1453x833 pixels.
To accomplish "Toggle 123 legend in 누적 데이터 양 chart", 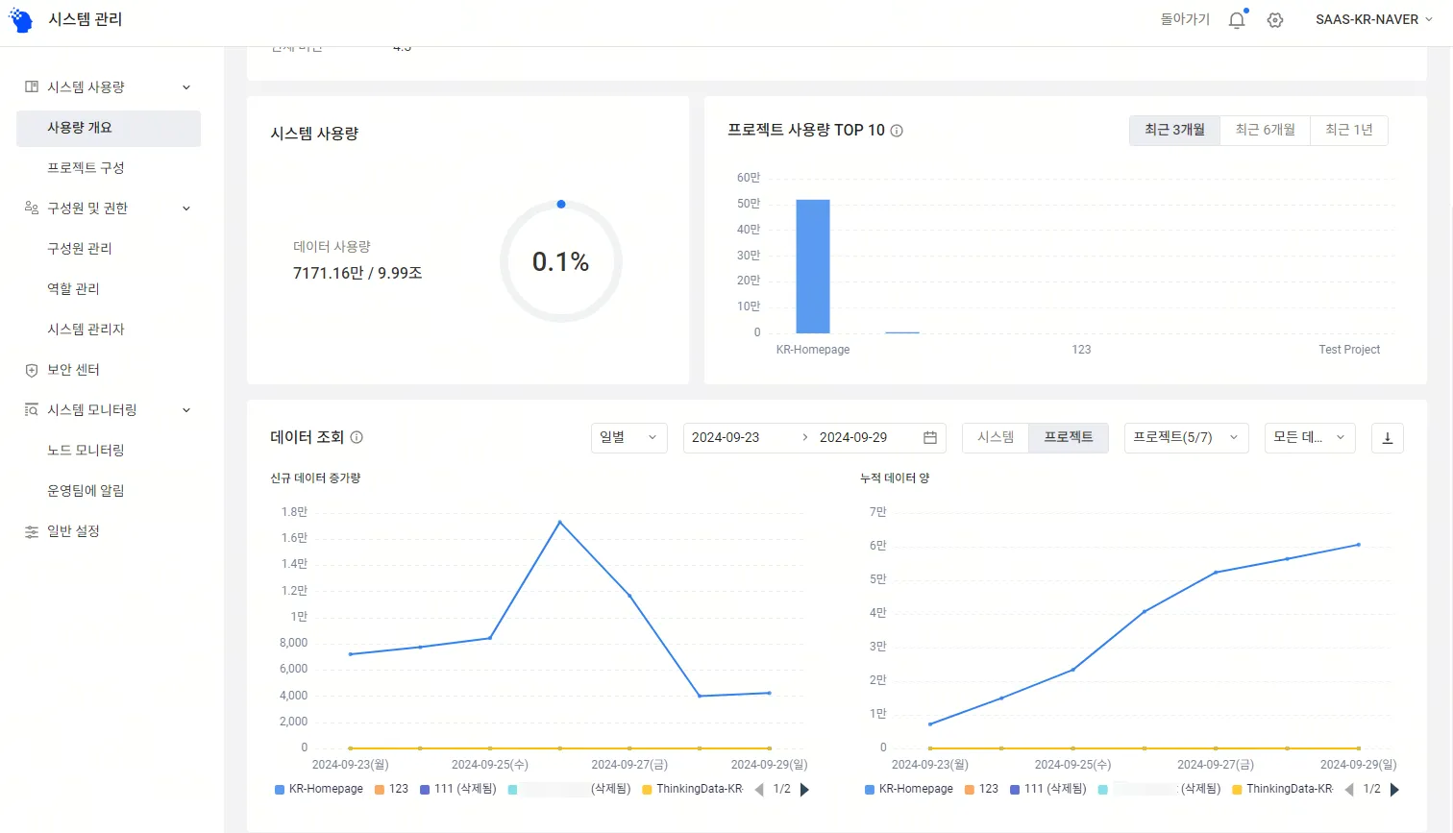I will pos(981,789).
